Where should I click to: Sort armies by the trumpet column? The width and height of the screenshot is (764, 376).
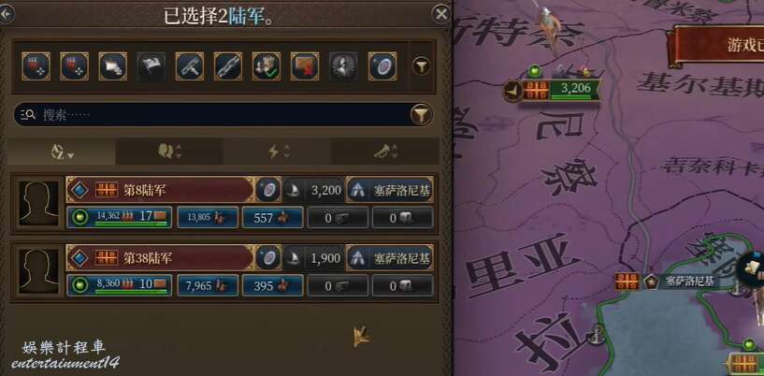(386, 152)
